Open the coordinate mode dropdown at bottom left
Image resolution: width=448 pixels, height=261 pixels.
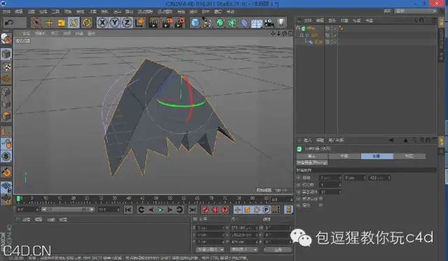tap(210, 250)
